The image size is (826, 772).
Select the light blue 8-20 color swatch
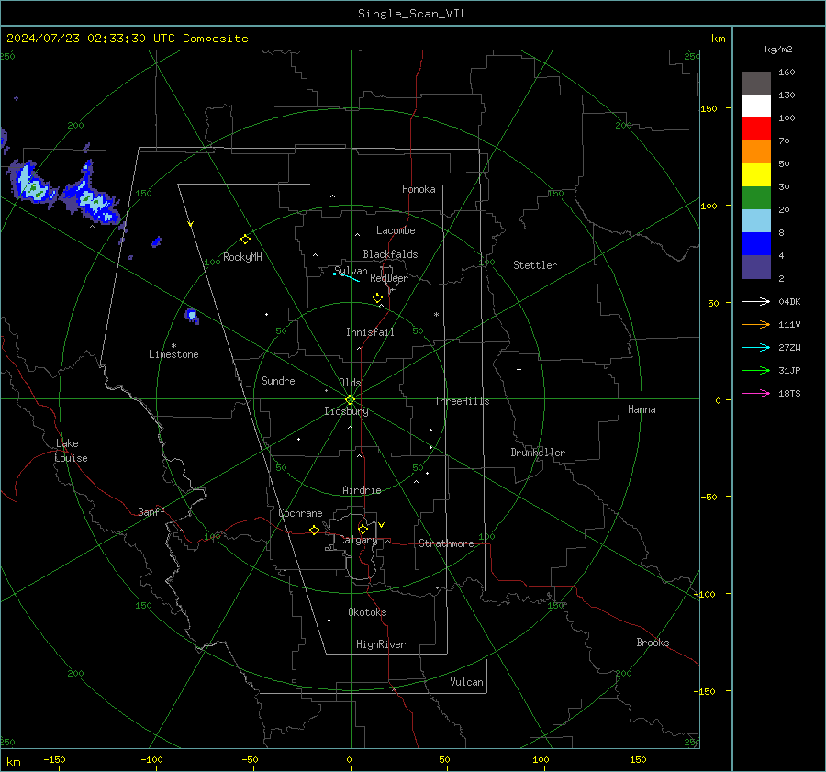click(756, 221)
